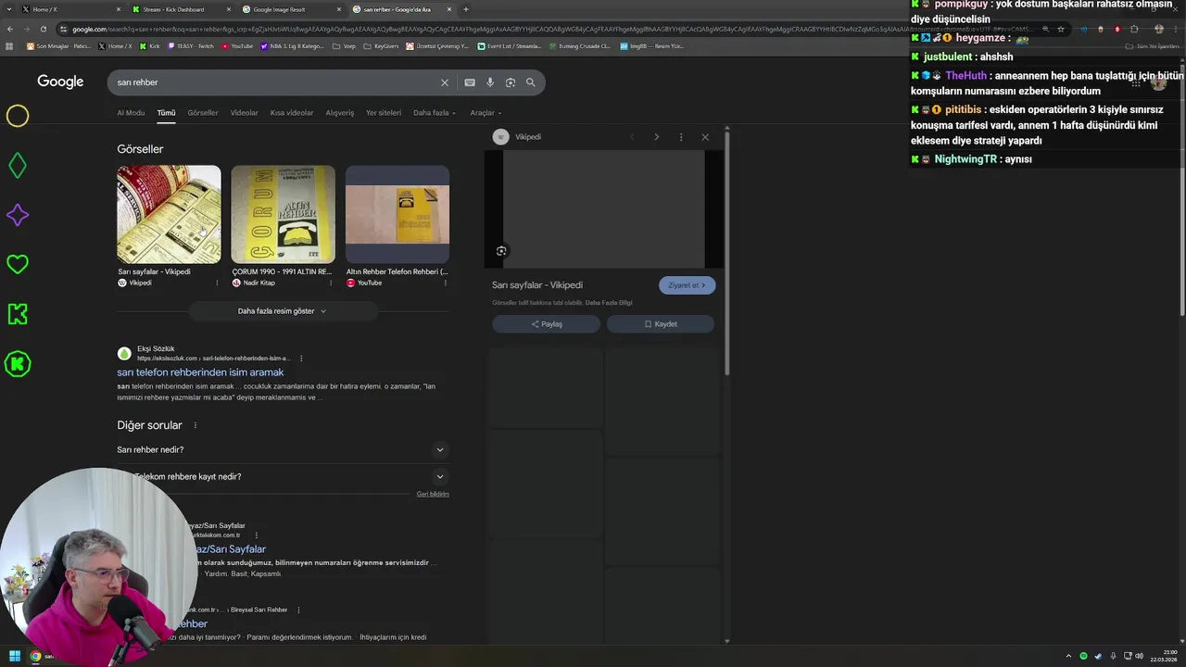
Task: Open Google Lens image search icon
Action: (511, 82)
